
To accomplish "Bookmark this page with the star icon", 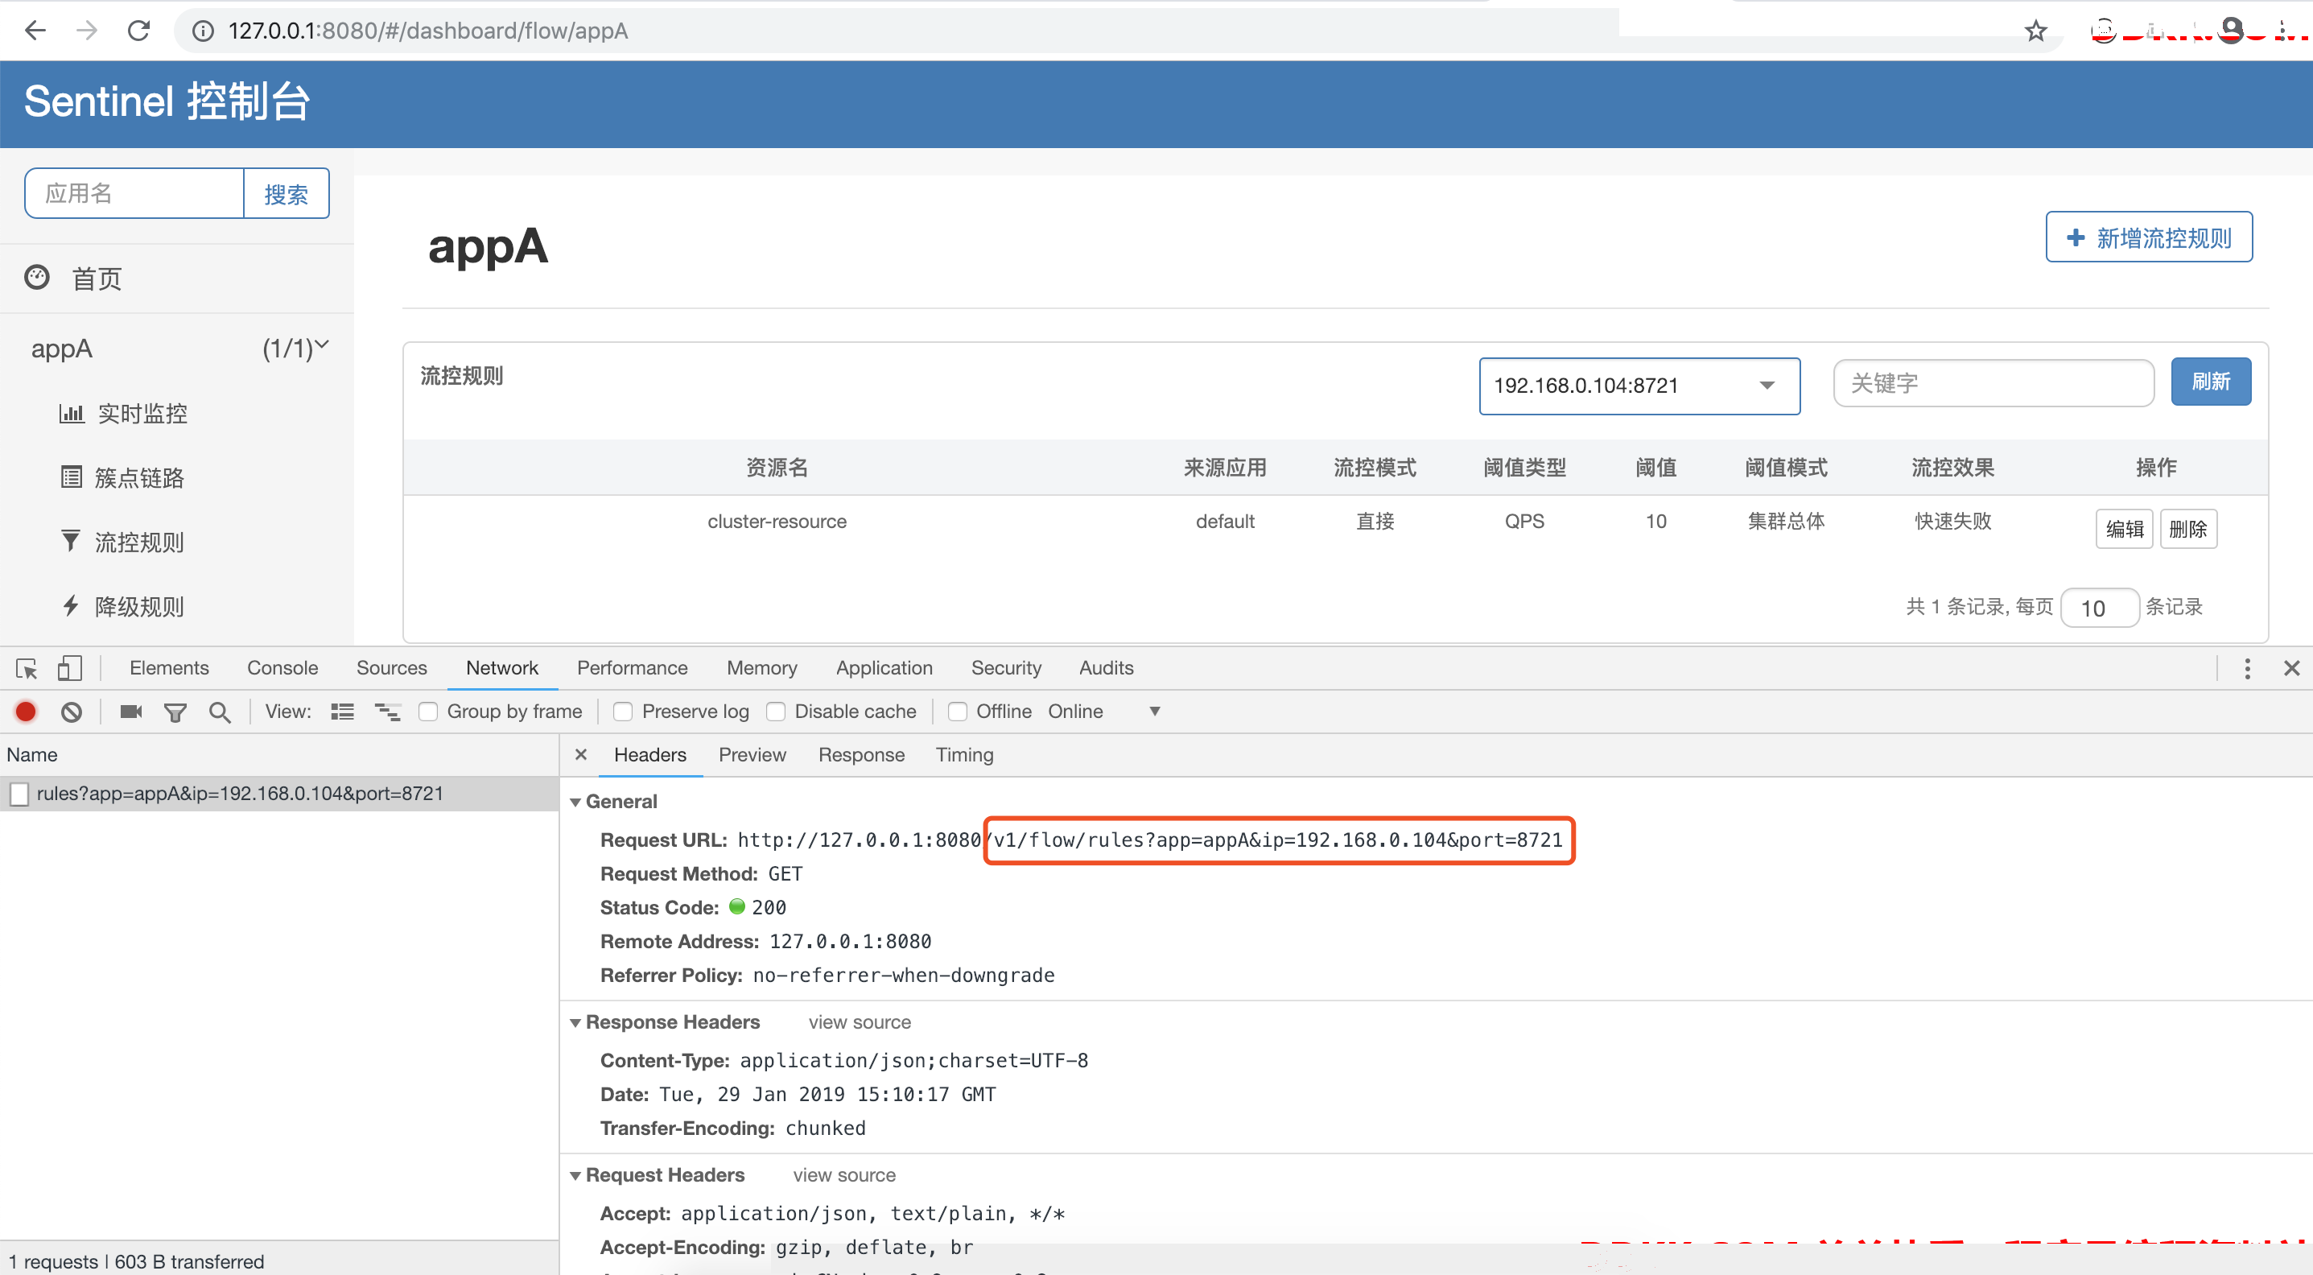I will (x=2035, y=31).
